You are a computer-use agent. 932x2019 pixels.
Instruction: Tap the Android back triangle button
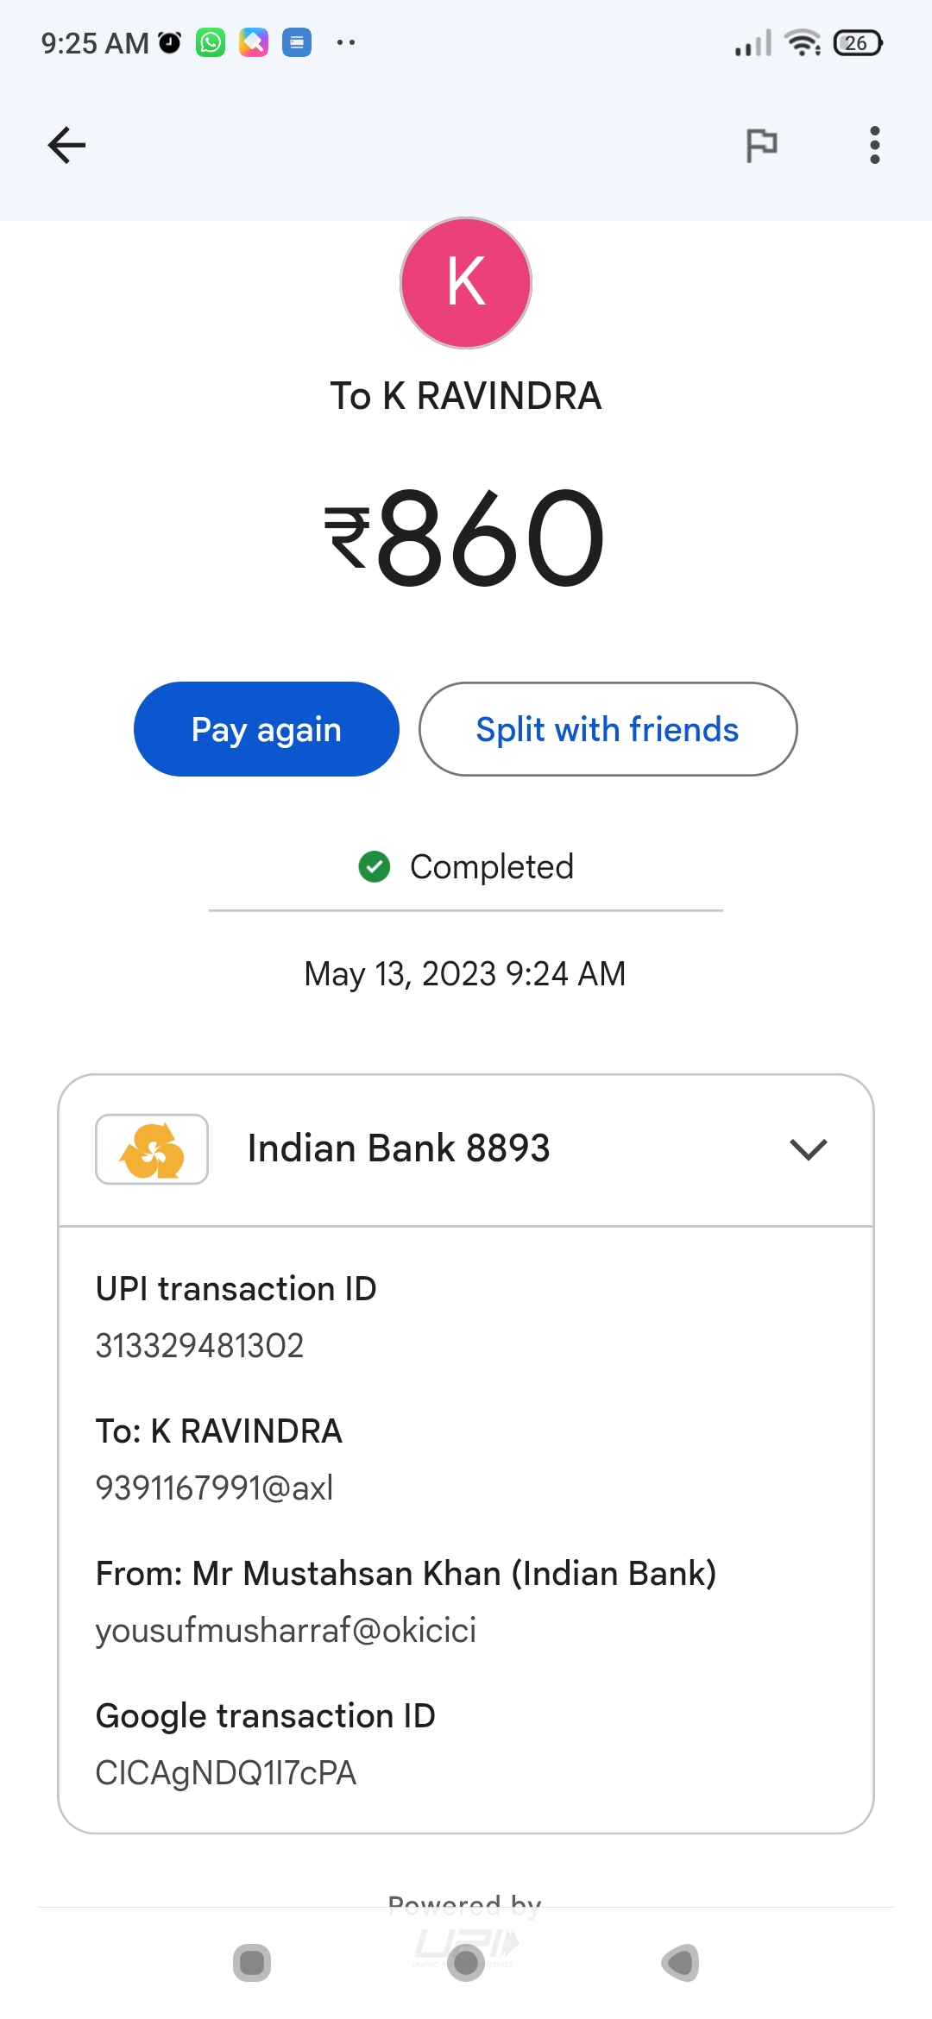tap(680, 1963)
